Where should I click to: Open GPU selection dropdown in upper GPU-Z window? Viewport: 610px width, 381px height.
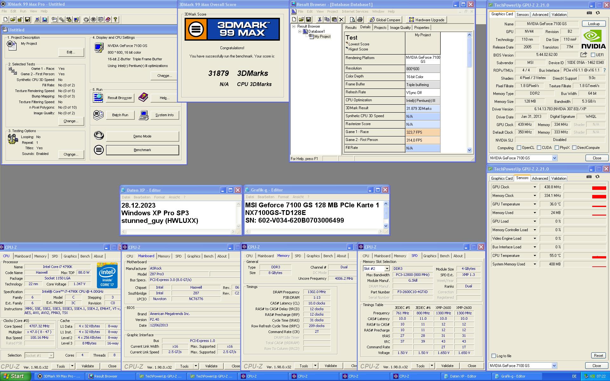coord(554,158)
